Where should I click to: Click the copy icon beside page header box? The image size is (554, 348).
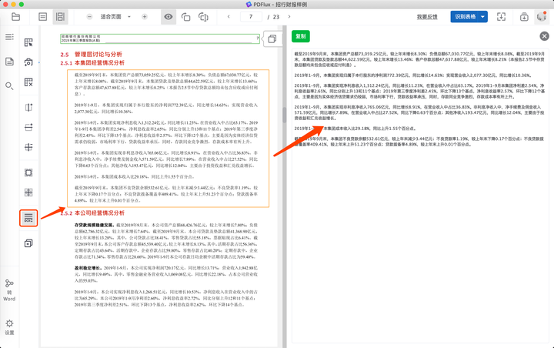point(272,39)
